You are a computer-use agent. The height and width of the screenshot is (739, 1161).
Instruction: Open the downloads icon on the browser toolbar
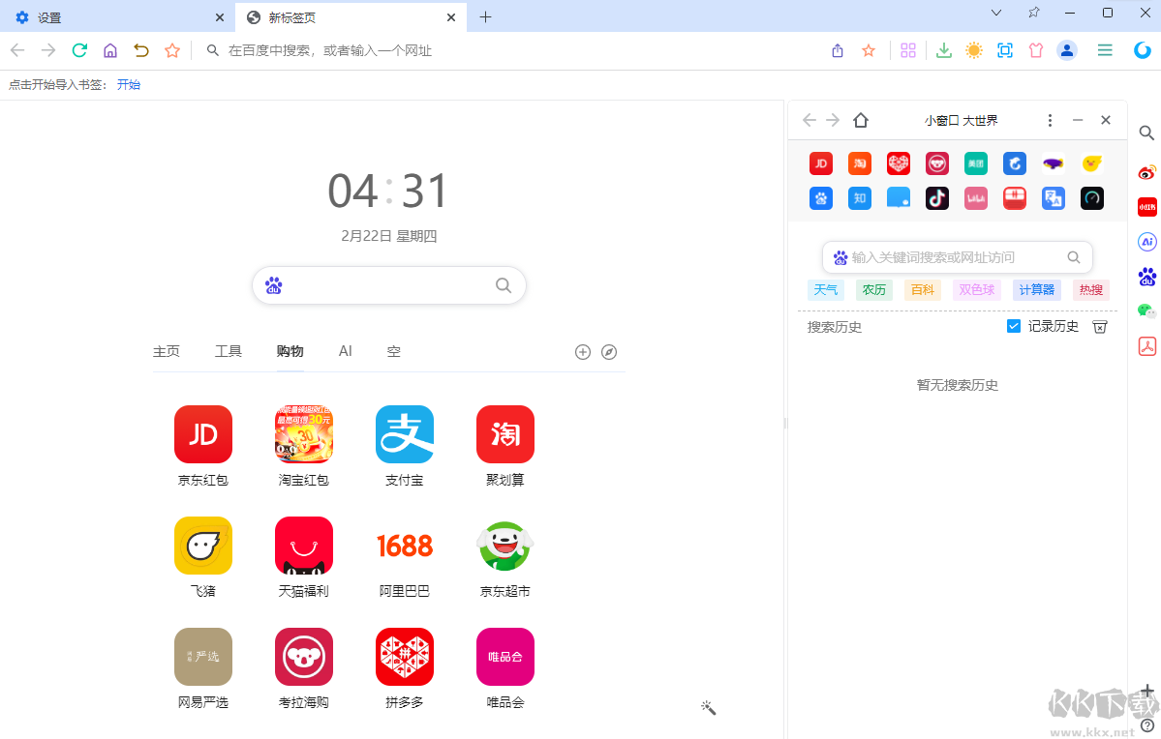(943, 49)
